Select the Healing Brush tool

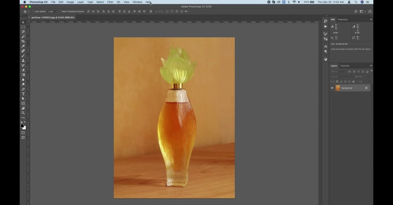(23, 51)
